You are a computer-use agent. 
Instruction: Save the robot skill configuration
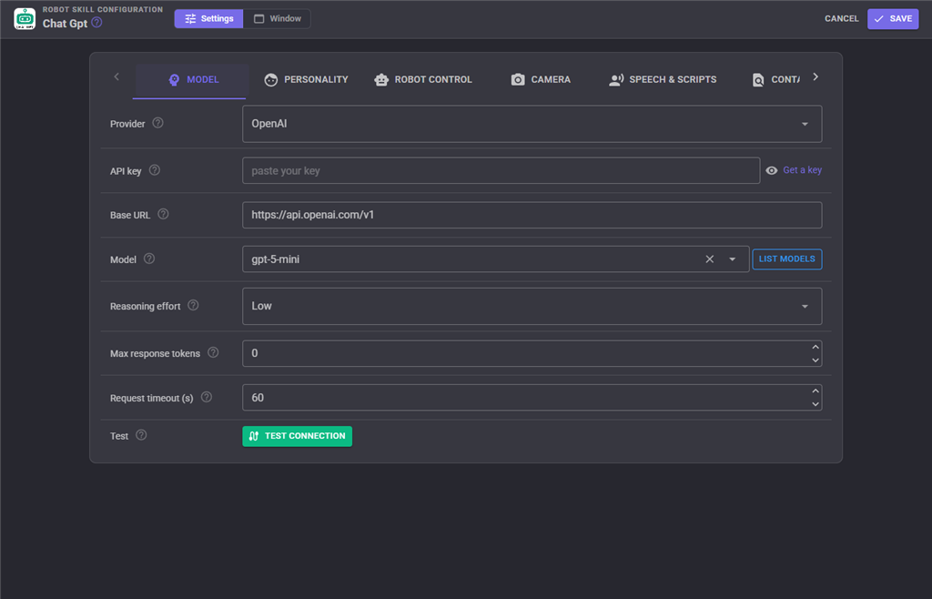tap(893, 19)
